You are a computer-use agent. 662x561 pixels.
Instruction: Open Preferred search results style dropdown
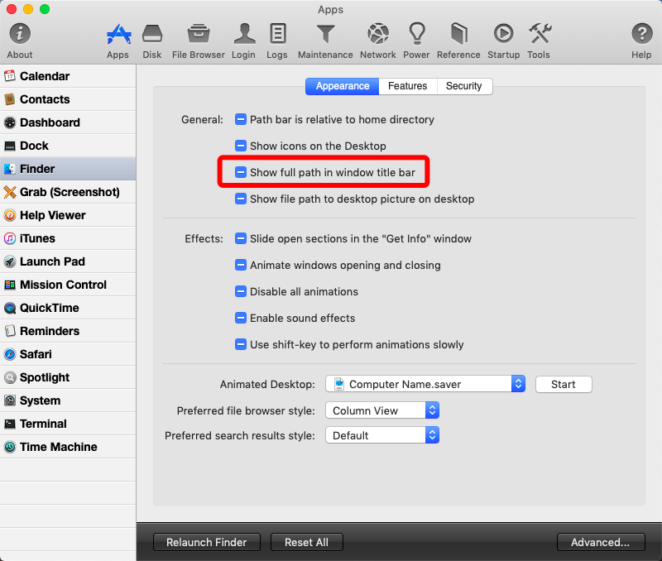[382, 435]
